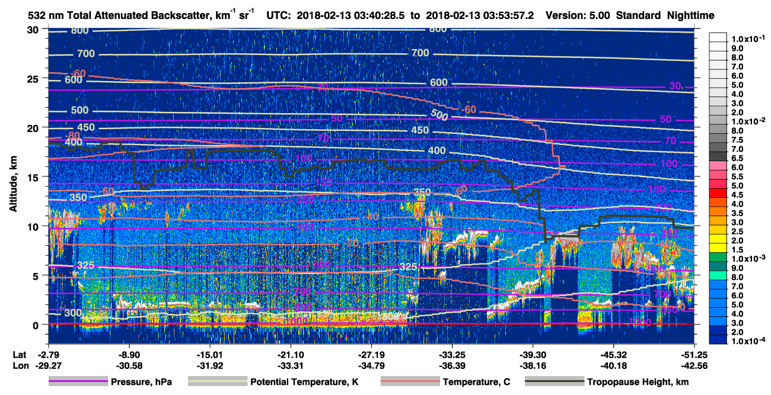Click the 'Lat' row label
Screen dimensions: 771x395
tap(20, 354)
